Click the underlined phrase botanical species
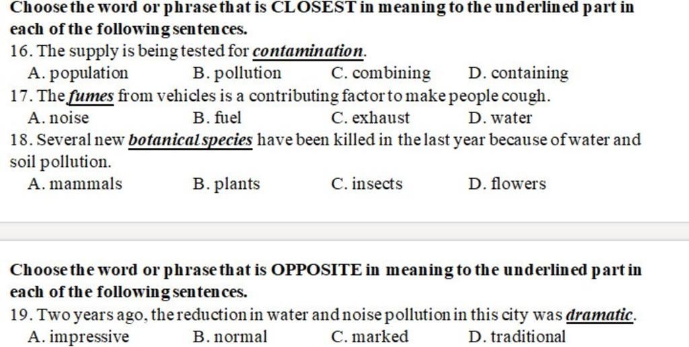Screen dimensions: 689x347 pyautogui.click(x=190, y=140)
